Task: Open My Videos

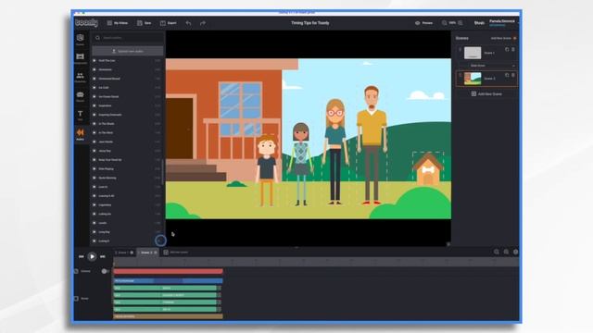Action: 118,23
